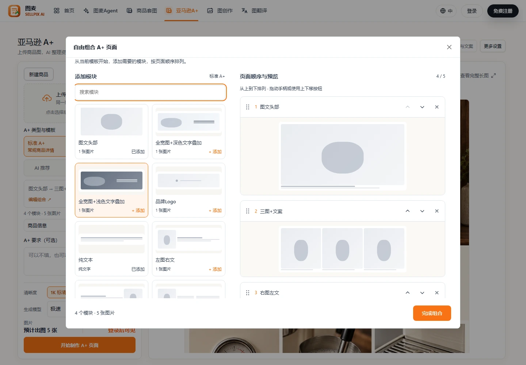This screenshot has width=526, height=365.
Task: Go to 商品套图 section
Action: click(142, 11)
